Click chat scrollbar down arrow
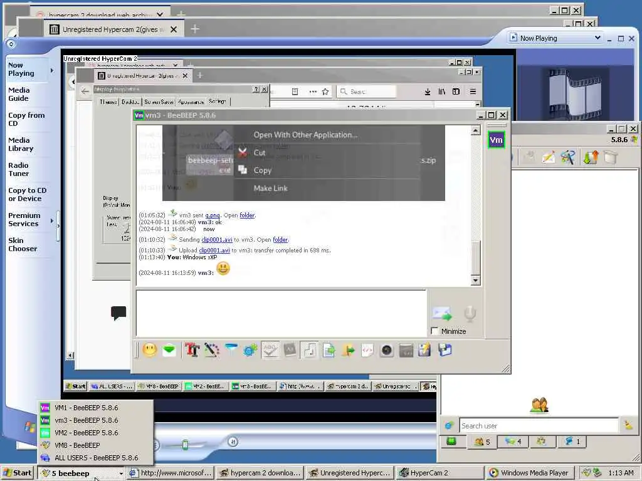Screen dimensions: 642x481 [x=475, y=280]
